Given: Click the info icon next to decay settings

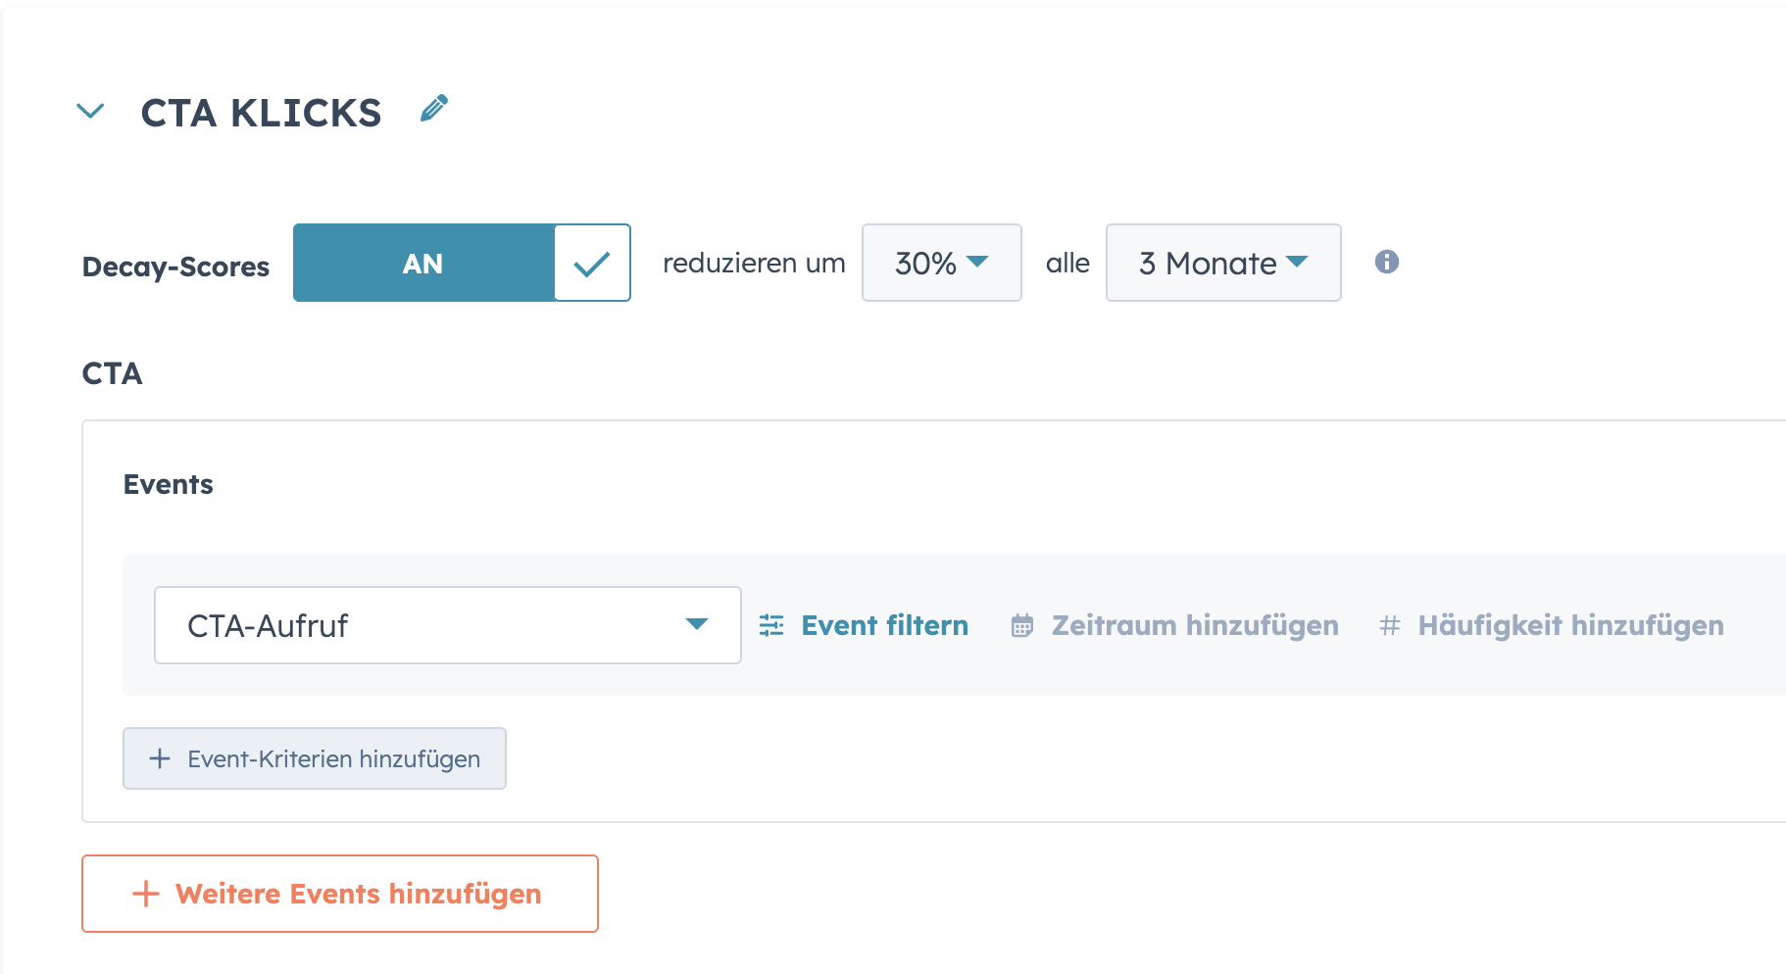Looking at the screenshot, I should (x=1386, y=263).
